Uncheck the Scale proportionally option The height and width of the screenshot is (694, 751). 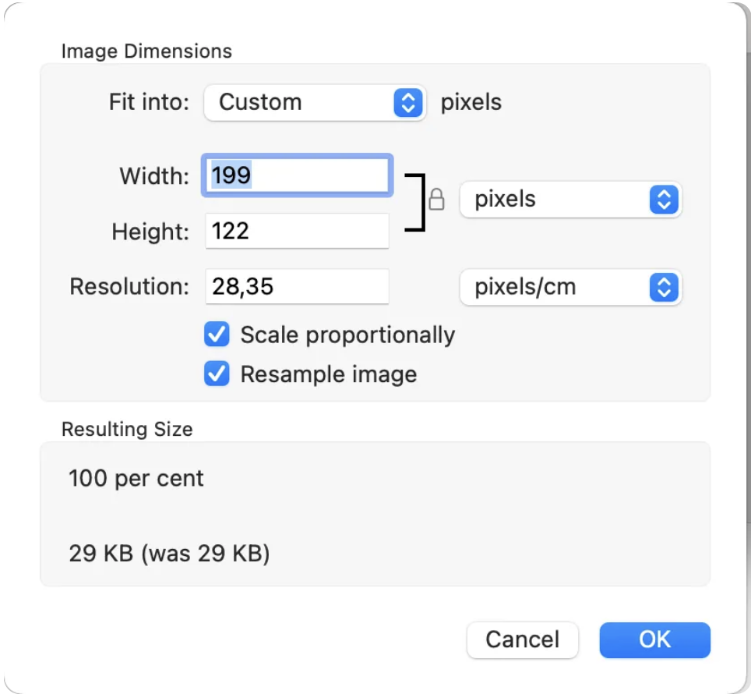pos(216,335)
